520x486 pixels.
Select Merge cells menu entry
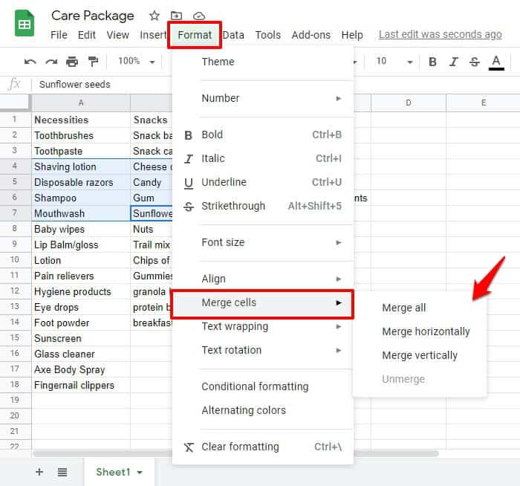(x=263, y=303)
